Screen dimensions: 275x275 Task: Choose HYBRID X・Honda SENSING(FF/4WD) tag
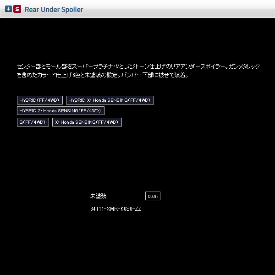pos(110,100)
